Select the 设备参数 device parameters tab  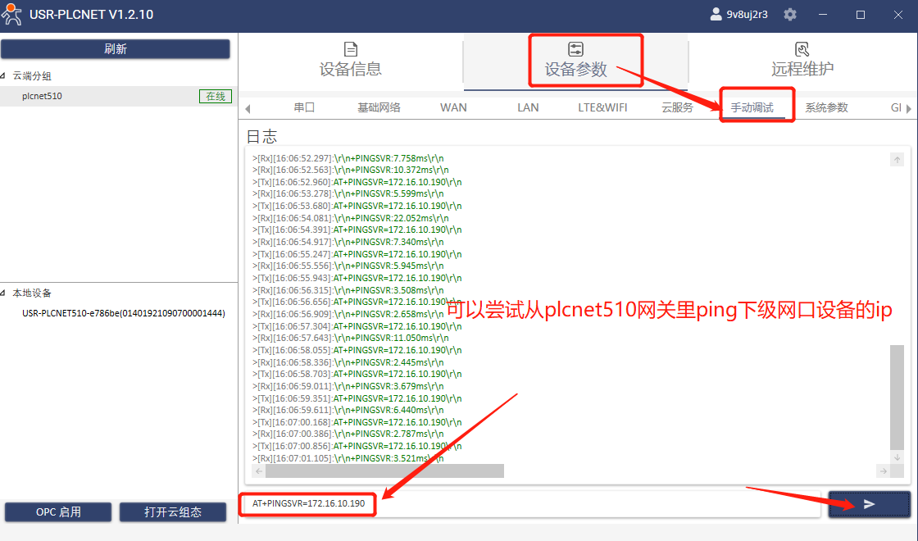pos(575,60)
